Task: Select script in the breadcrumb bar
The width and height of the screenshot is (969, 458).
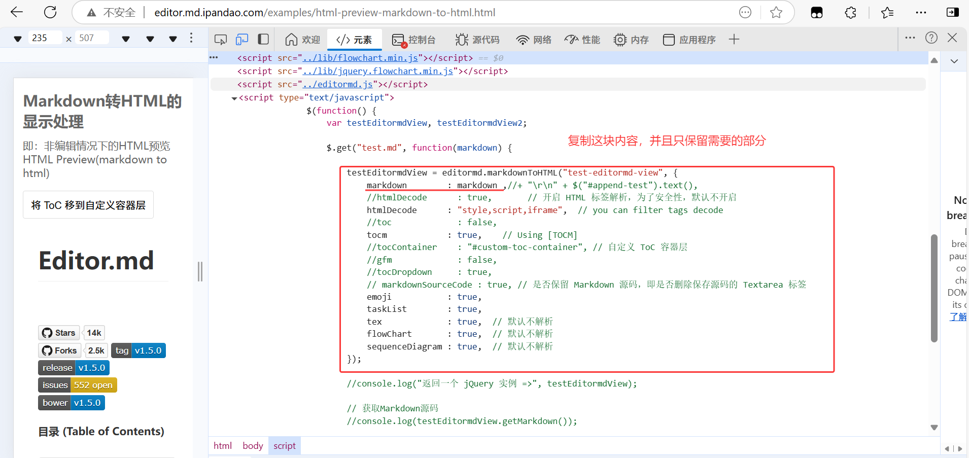Action: click(x=285, y=446)
